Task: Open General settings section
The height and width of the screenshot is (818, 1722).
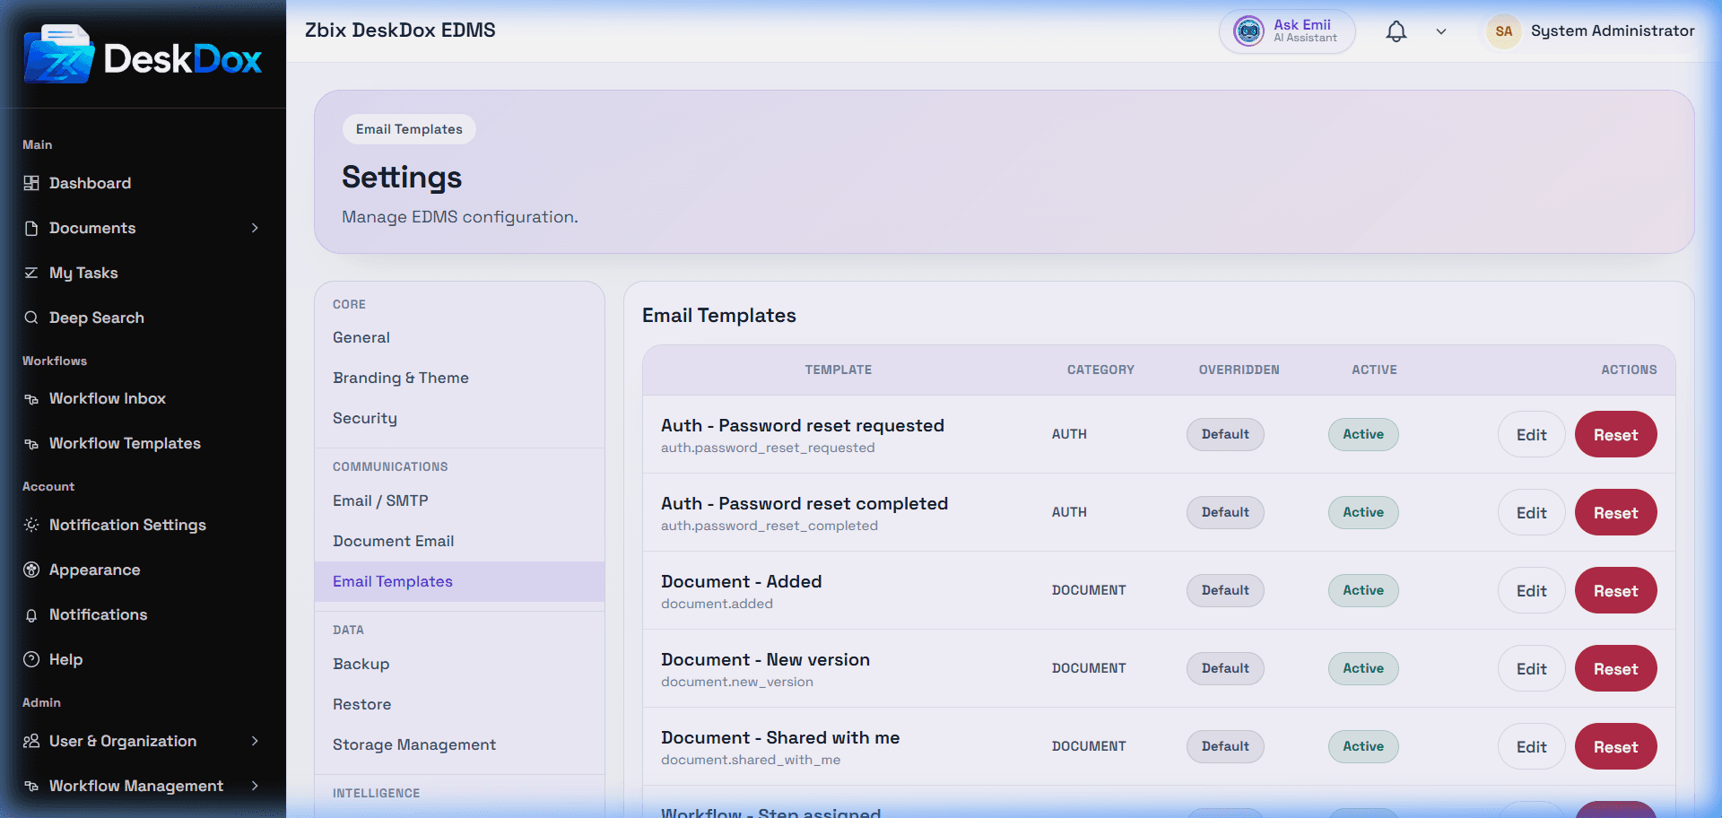Action: coord(459,337)
